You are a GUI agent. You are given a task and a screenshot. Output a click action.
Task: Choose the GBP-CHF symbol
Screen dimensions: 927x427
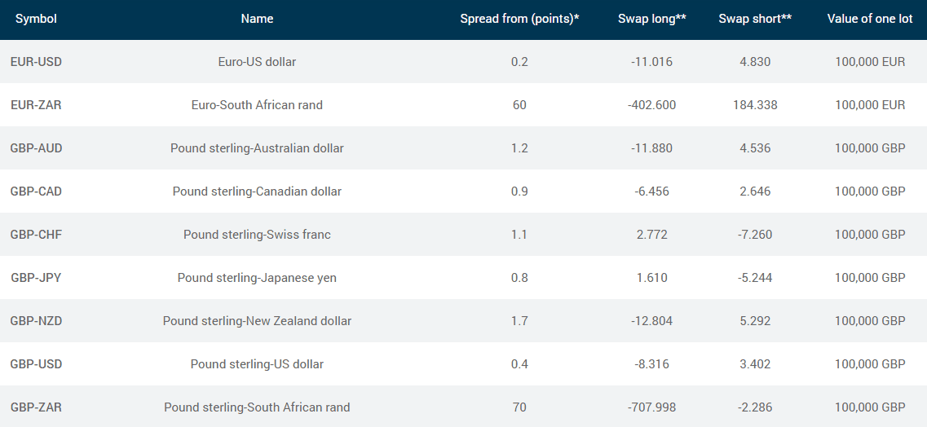coord(36,235)
